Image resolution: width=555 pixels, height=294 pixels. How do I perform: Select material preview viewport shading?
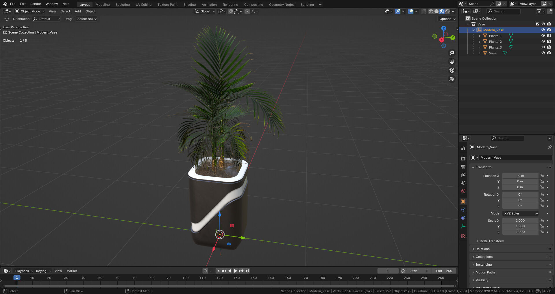point(442,11)
